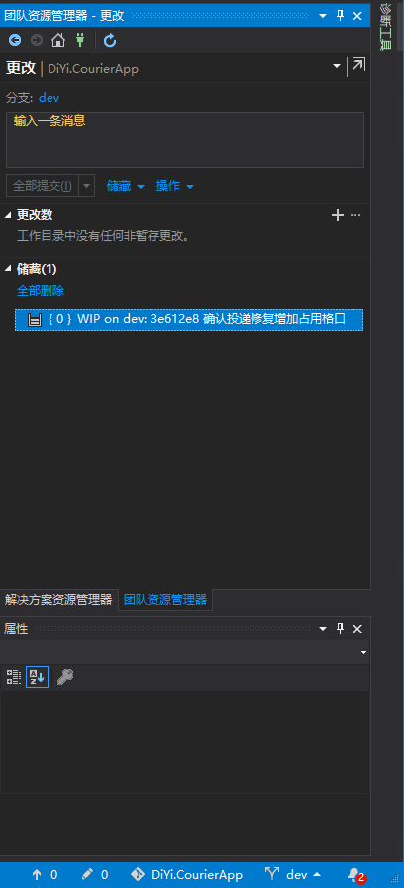The image size is (404, 888).
Task: Toggle the categorized view button in 属性
Action: [x=14, y=677]
